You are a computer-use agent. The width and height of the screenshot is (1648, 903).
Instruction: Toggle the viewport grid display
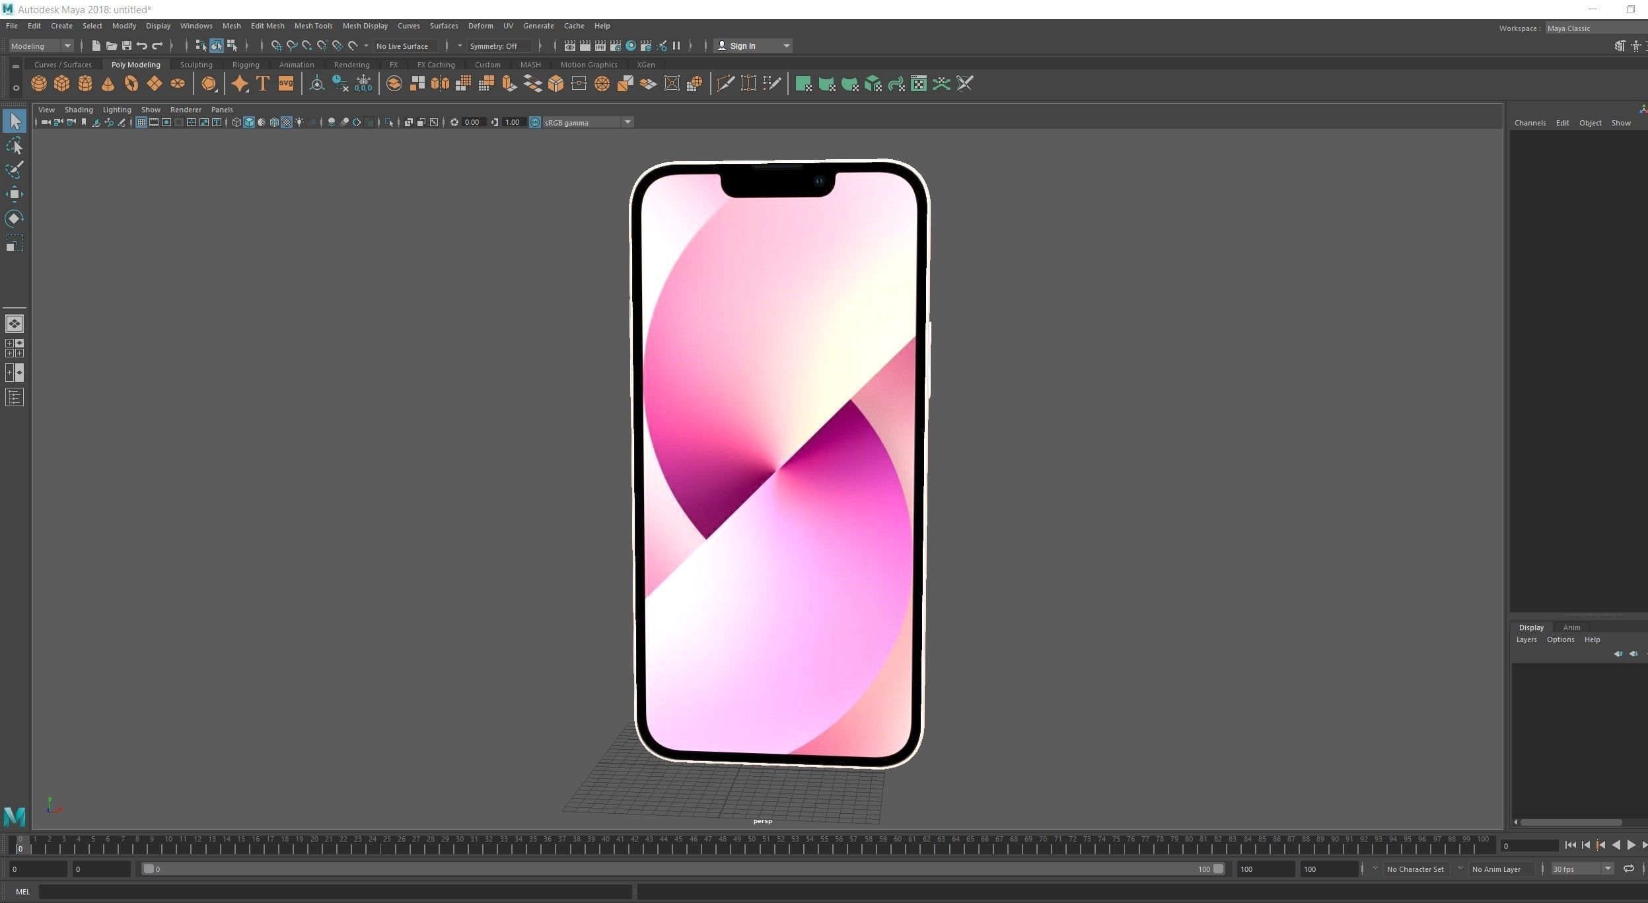pos(141,122)
